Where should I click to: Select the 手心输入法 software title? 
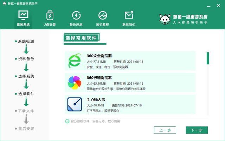96,100
